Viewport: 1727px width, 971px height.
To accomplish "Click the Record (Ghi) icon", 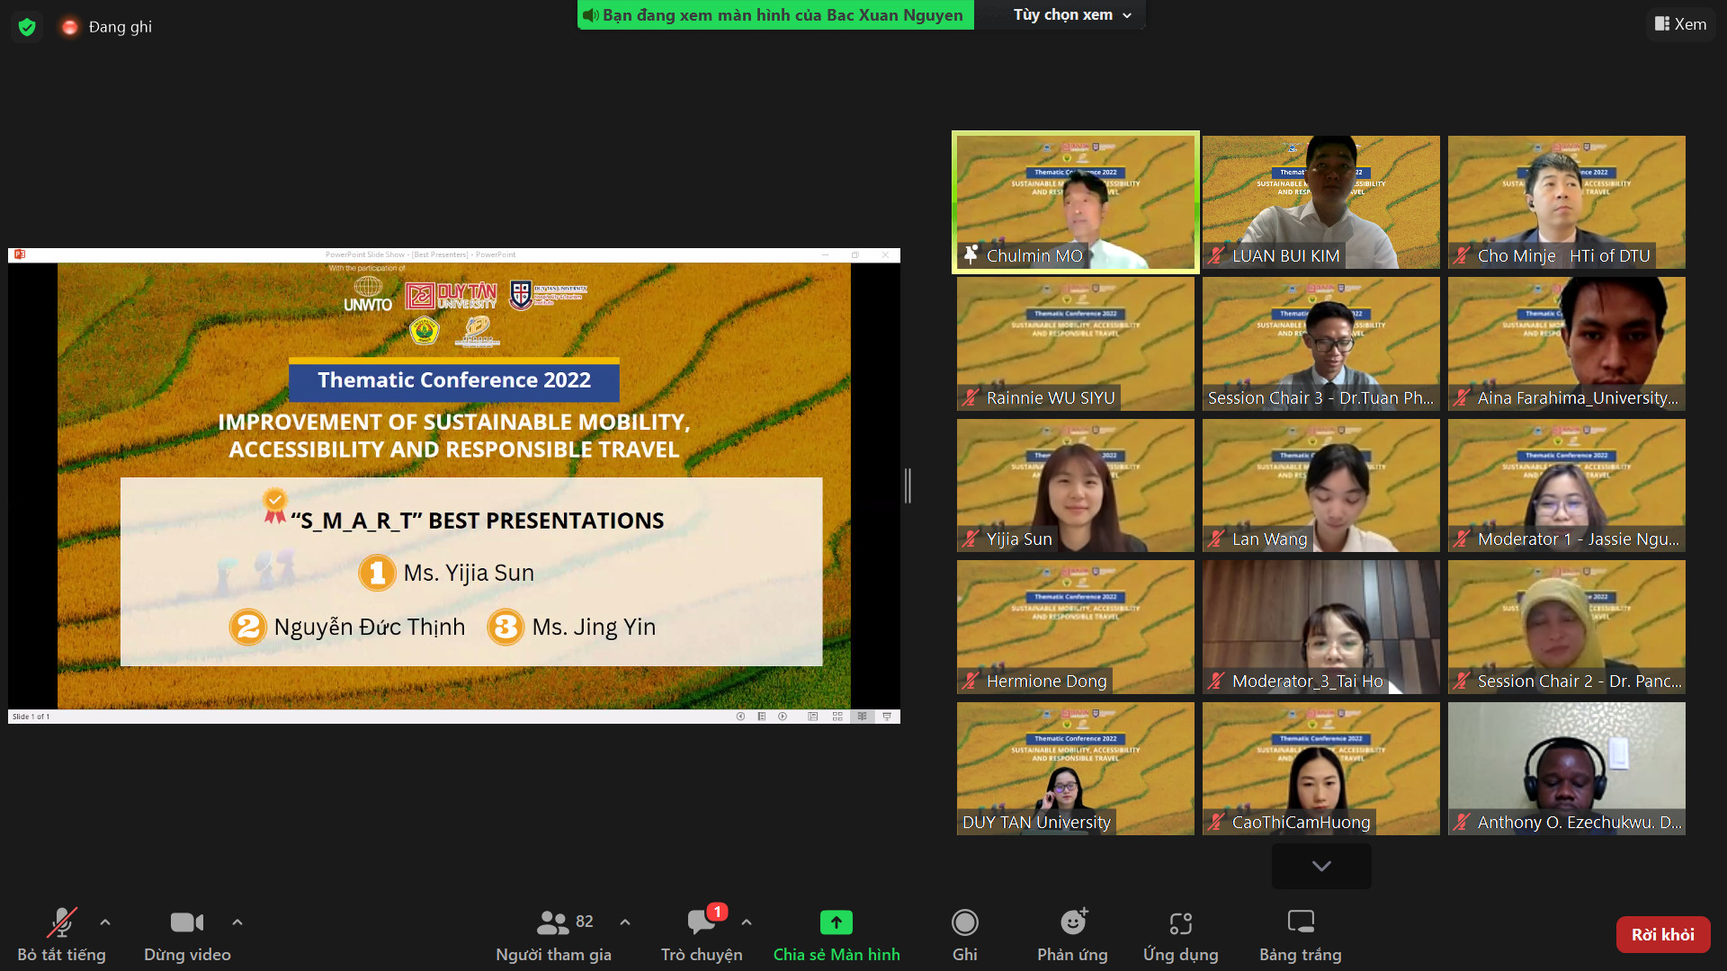I will [964, 922].
